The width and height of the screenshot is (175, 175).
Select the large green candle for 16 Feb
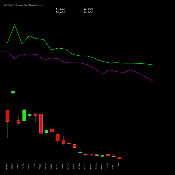tap(24, 115)
